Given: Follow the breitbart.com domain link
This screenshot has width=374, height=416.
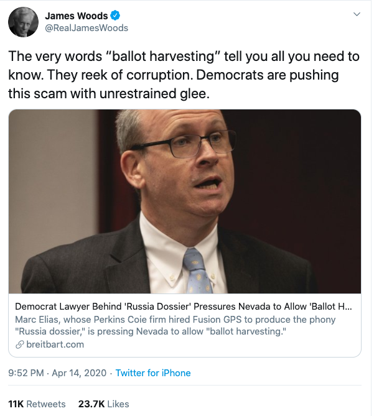Looking at the screenshot, I should [55, 344].
